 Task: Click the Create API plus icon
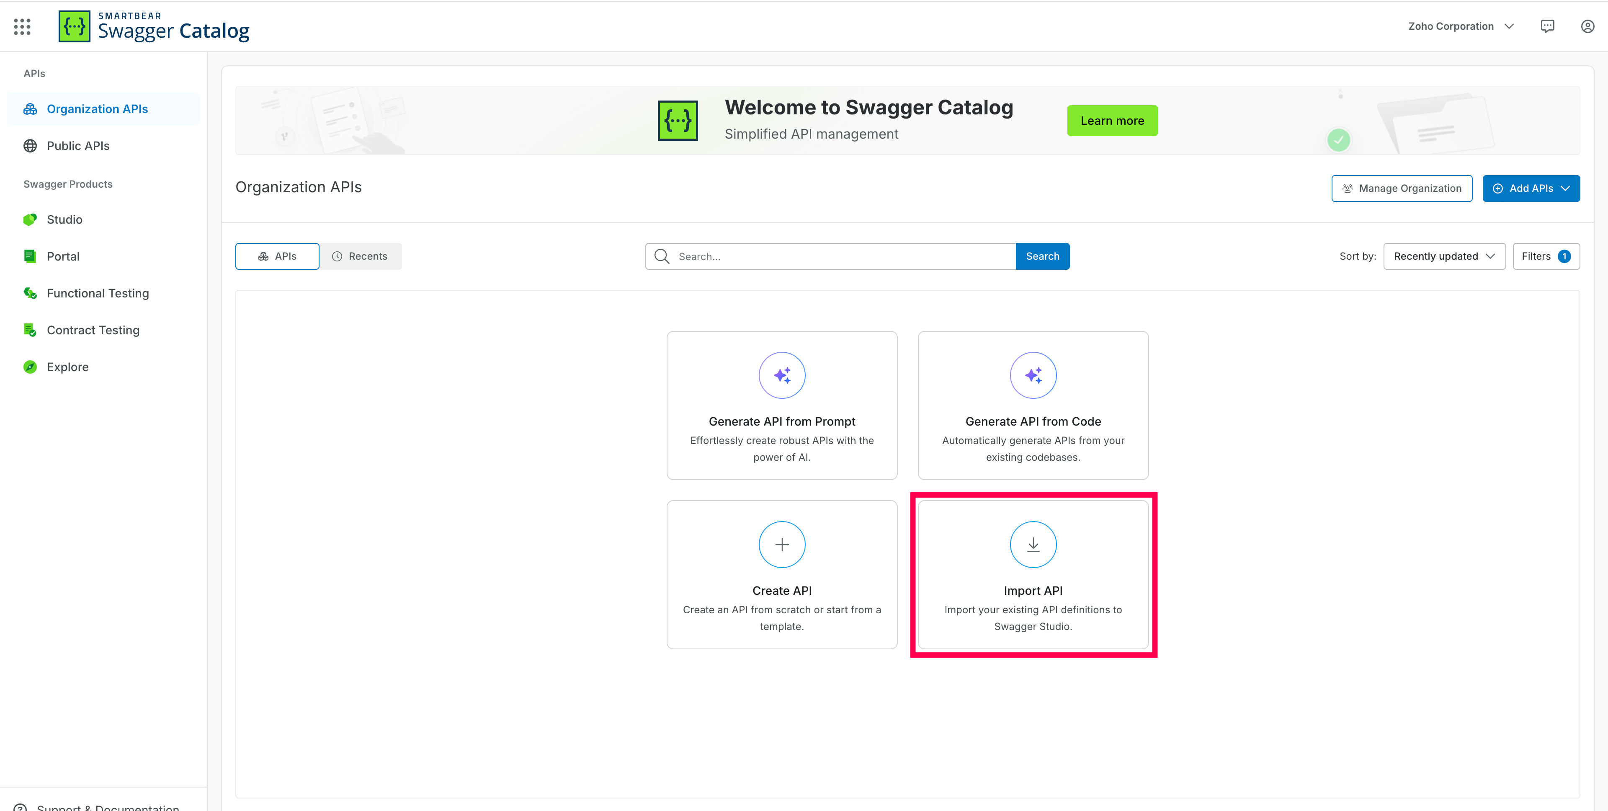pos(781,545)
